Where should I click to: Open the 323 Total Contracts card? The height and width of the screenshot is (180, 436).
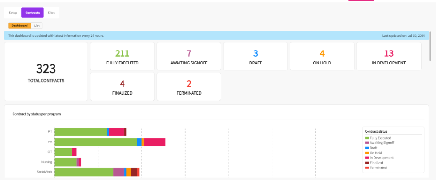point(46,72)
